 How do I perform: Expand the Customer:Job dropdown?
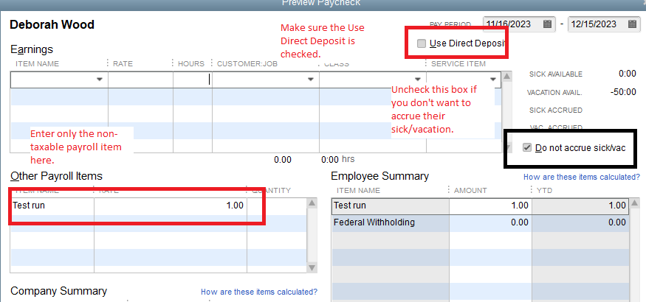[x=311, y=80]
